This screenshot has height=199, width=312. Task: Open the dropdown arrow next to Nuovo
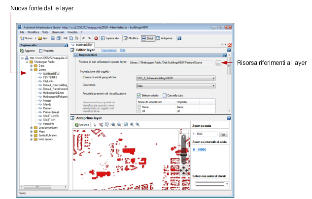click(35, 38)
